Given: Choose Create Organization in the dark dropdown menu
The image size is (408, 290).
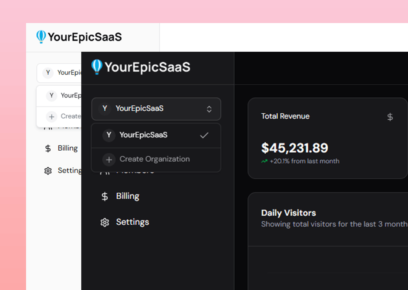Looking at the screenshot, I should pyautogui.click(x=155, y=159).
